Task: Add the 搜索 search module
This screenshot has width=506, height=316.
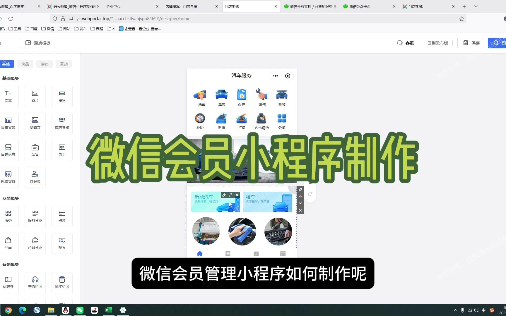Action: pos(62,243)
